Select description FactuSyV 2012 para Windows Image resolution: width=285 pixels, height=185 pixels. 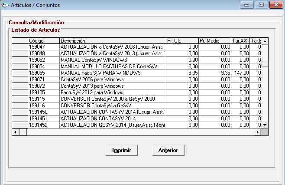coord(113,92)
